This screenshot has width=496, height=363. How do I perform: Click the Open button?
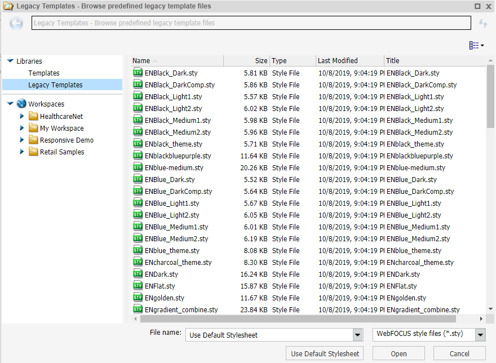(x=398, y=353)
